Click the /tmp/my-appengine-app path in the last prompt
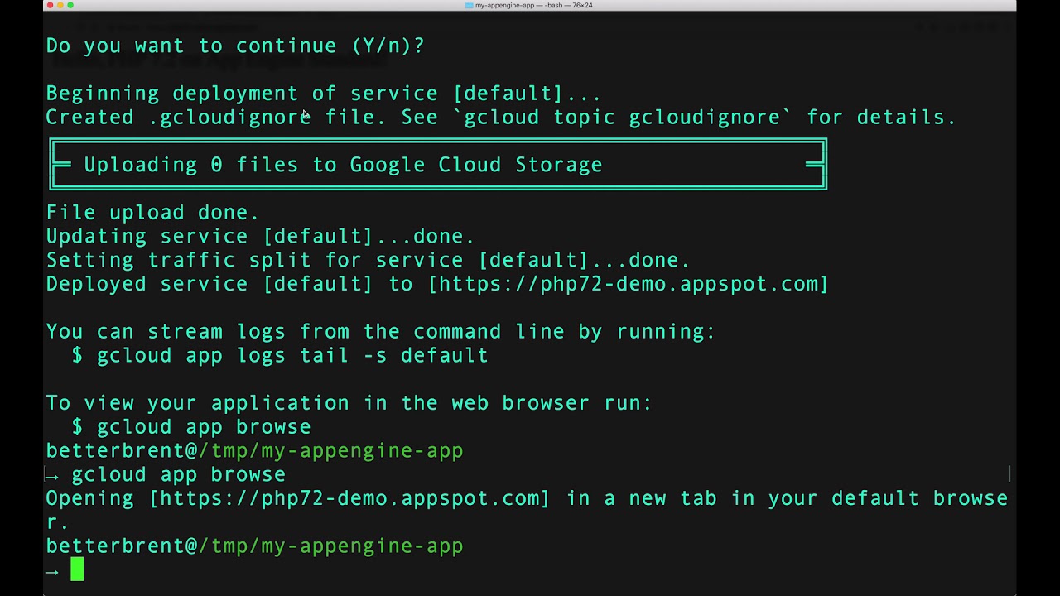This screenshot has width=1060, height=596. [x=331, y=546]
